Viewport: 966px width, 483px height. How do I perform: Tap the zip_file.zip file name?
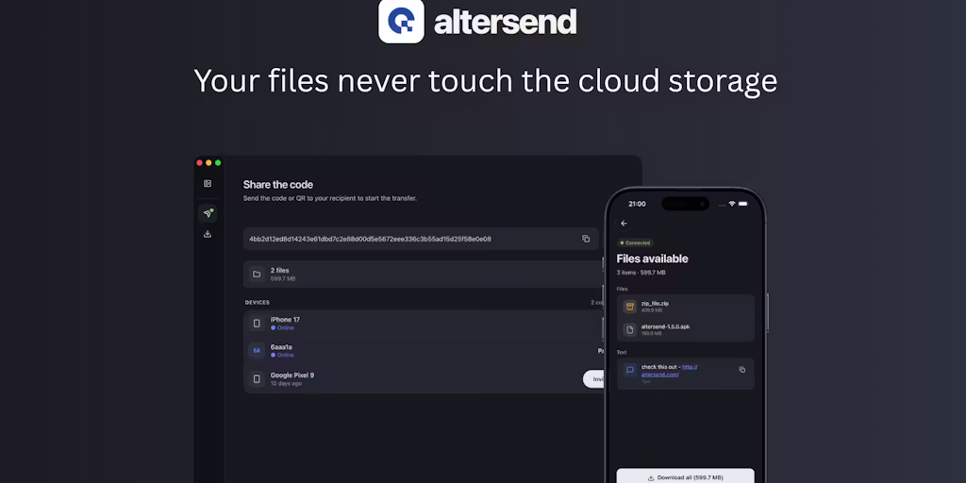tap(655, 303)
